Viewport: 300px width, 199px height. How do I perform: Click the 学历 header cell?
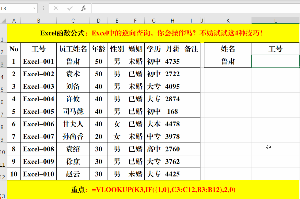coord(154,49)
